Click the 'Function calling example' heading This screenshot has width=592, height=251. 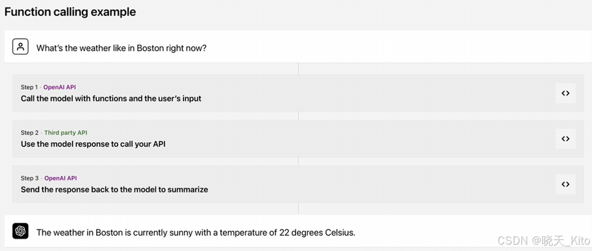tap(70, 12)
